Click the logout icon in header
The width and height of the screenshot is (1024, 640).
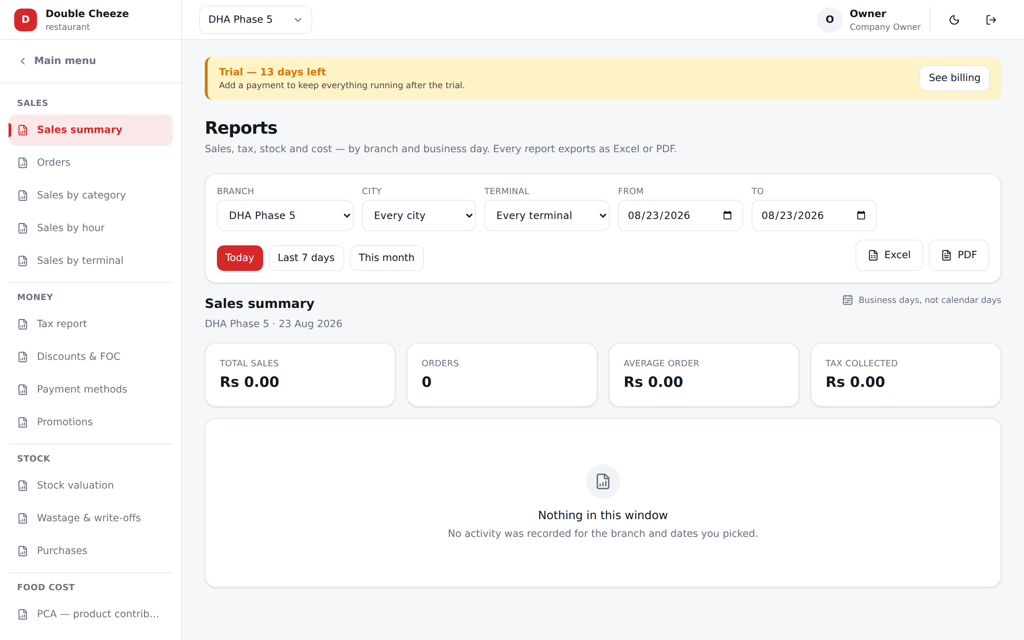(x=991, y=20)
